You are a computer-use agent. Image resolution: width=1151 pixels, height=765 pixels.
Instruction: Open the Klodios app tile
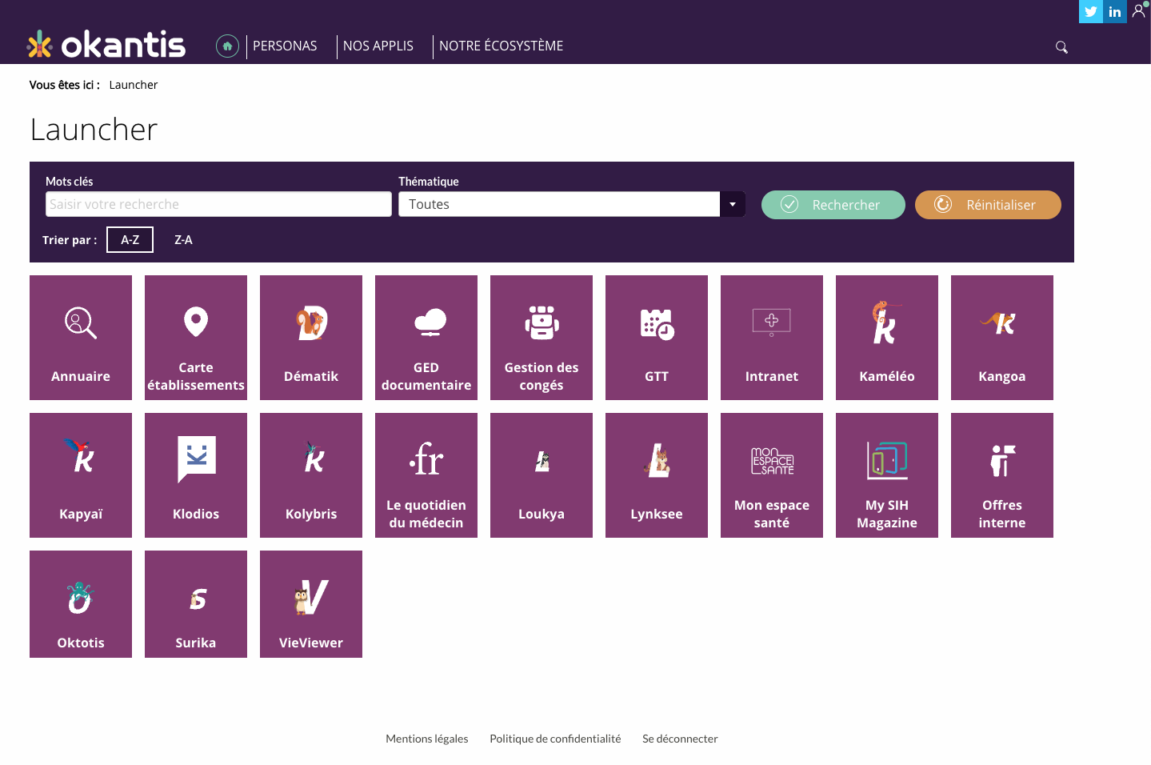coord(196,475)
